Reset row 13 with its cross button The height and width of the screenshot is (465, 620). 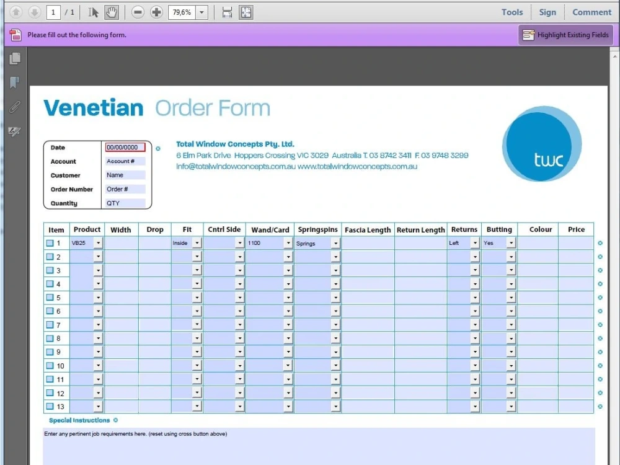(600, 407)
